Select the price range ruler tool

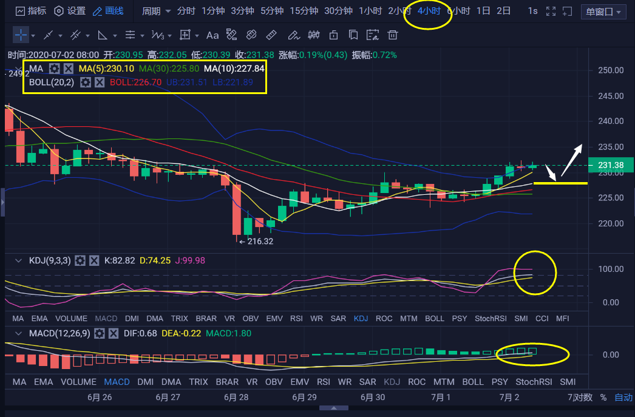tap(232, 35)
